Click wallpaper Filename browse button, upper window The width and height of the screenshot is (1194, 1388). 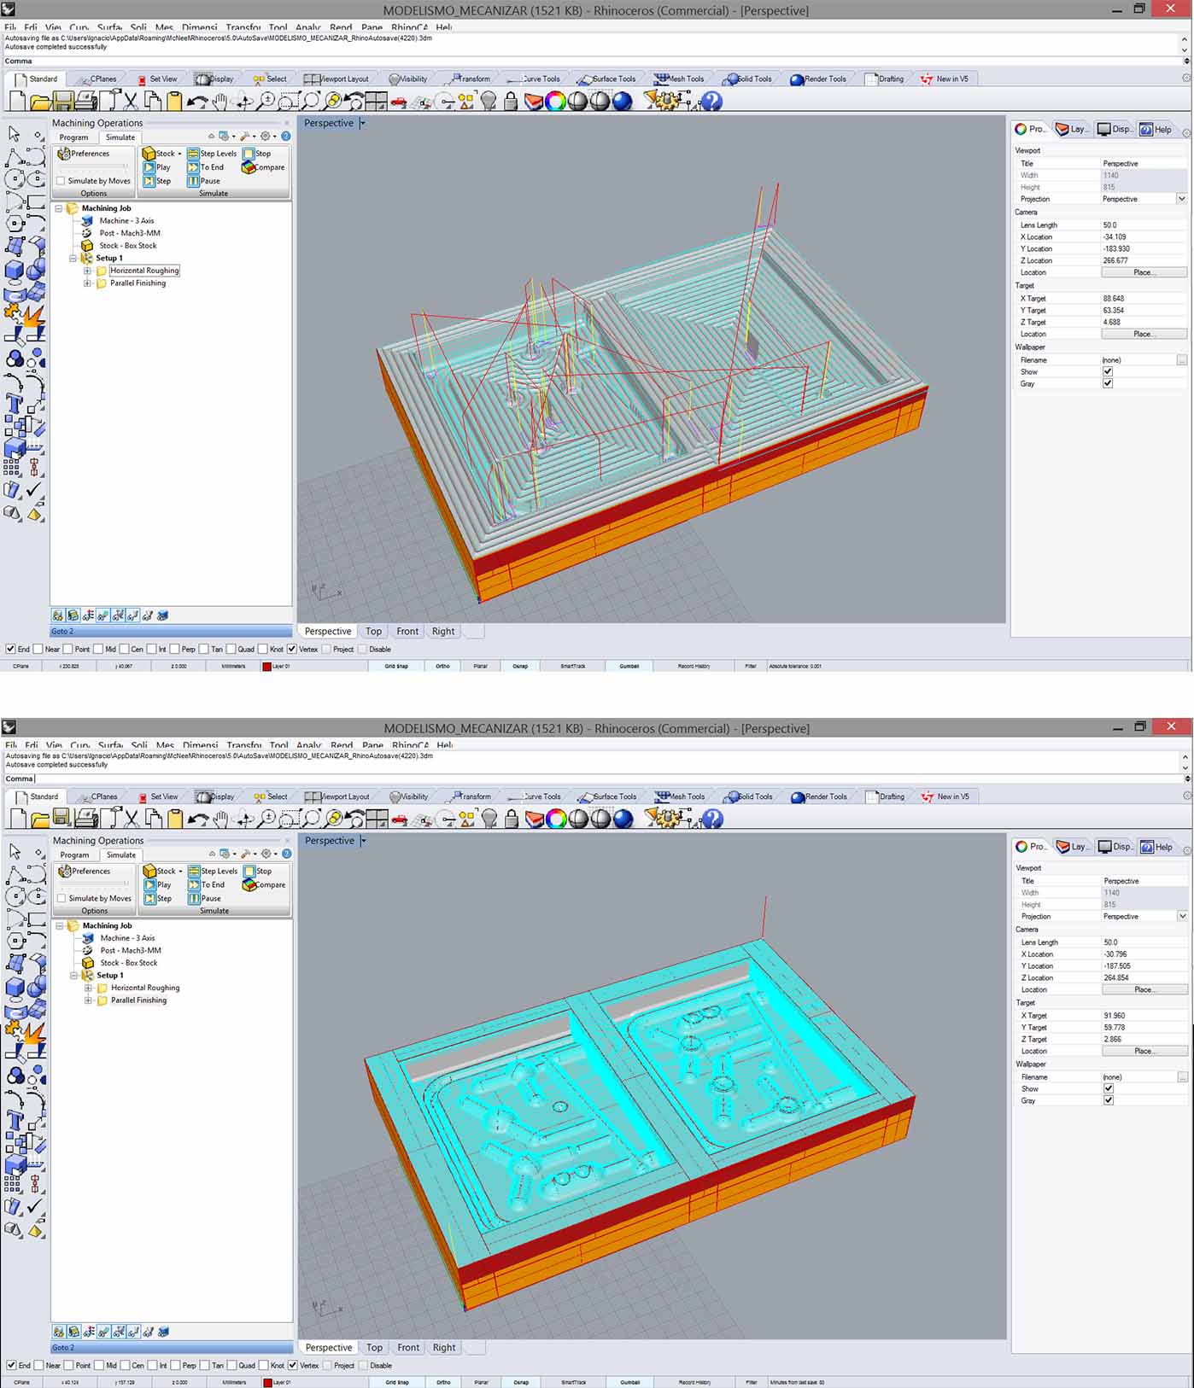click(x=1182, y=360)
